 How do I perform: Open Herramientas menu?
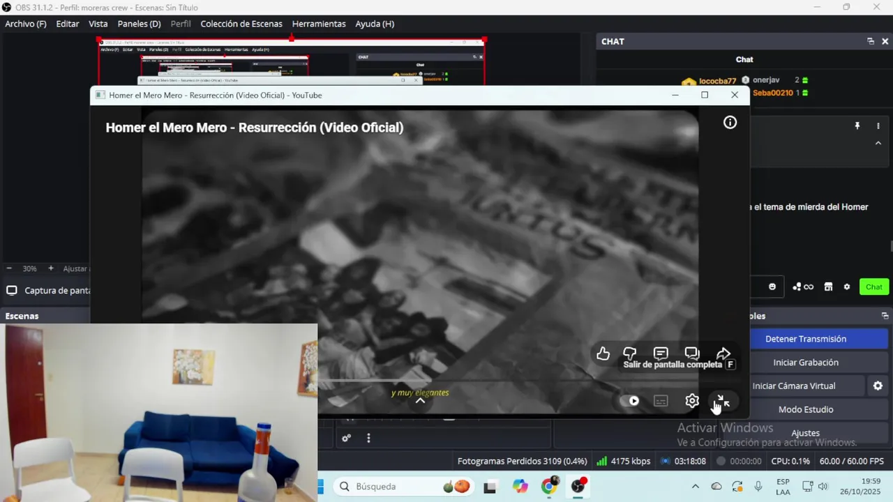[319, 24]
